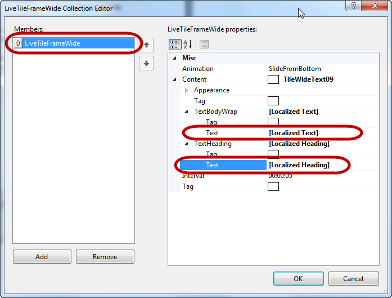Expand the Appearance property
The image size is (392, 298).
coord(186,90)
